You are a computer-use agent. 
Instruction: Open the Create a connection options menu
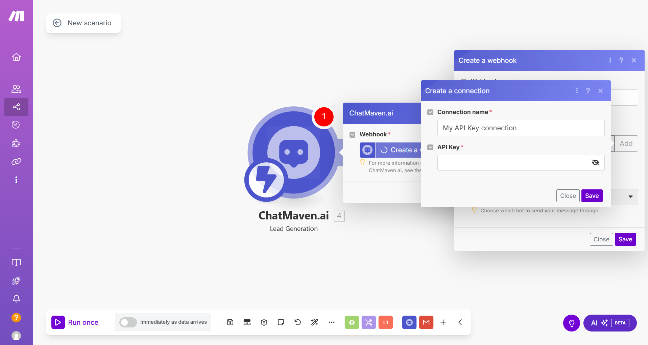[577, 91]
